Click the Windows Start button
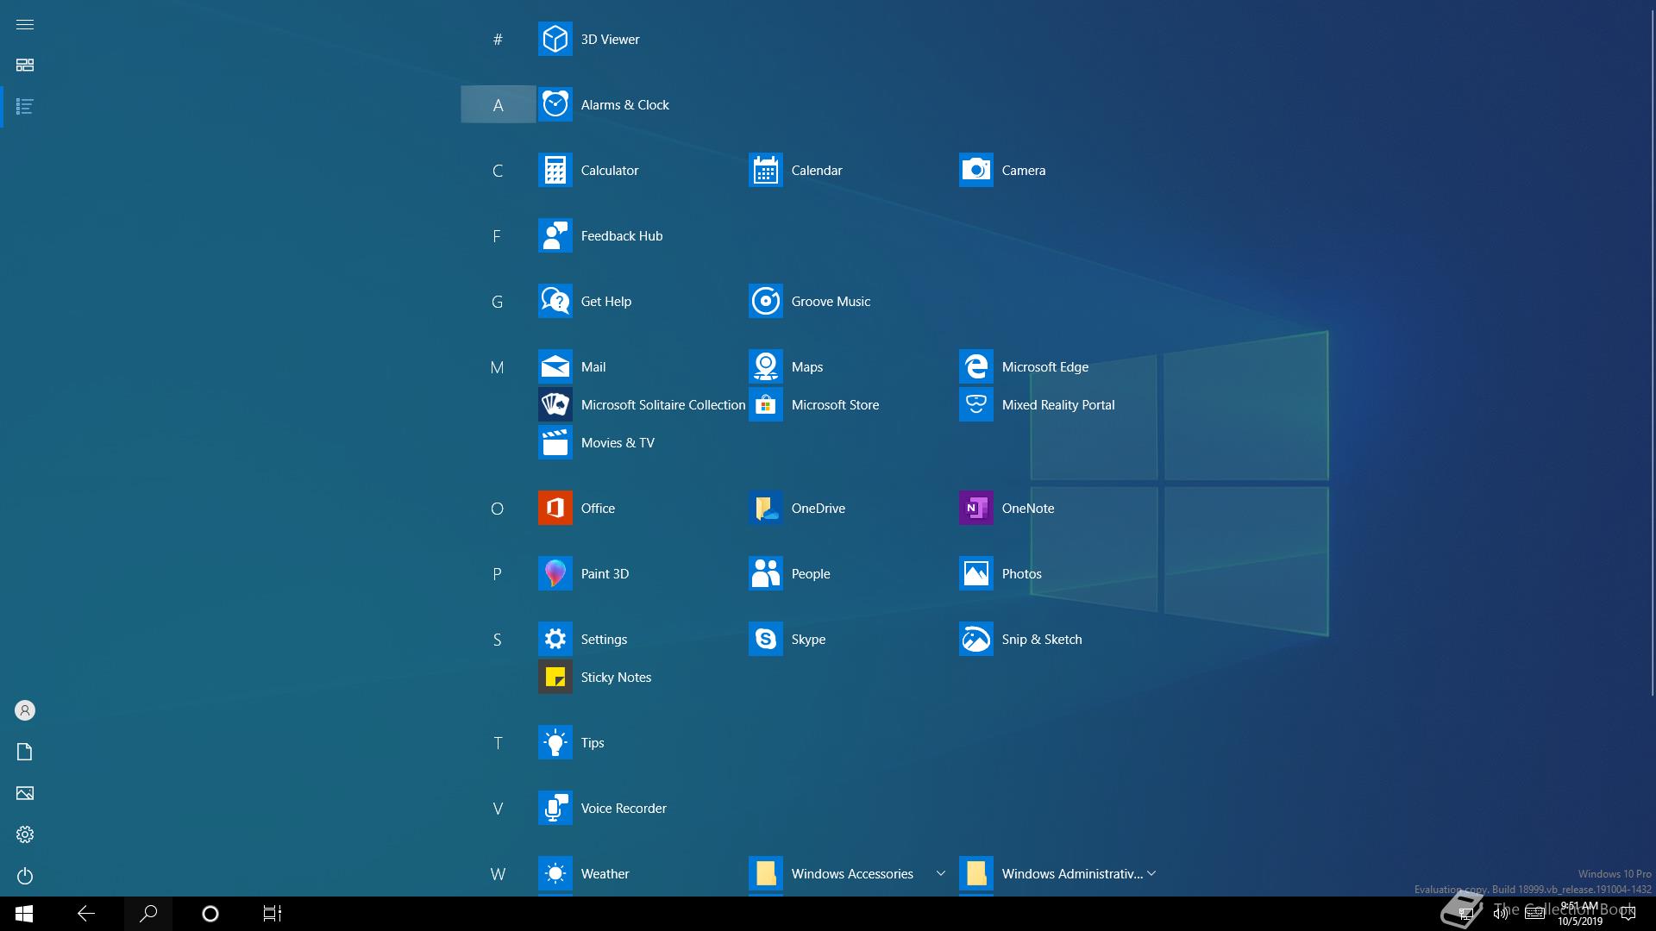 [x=24, y=914]
